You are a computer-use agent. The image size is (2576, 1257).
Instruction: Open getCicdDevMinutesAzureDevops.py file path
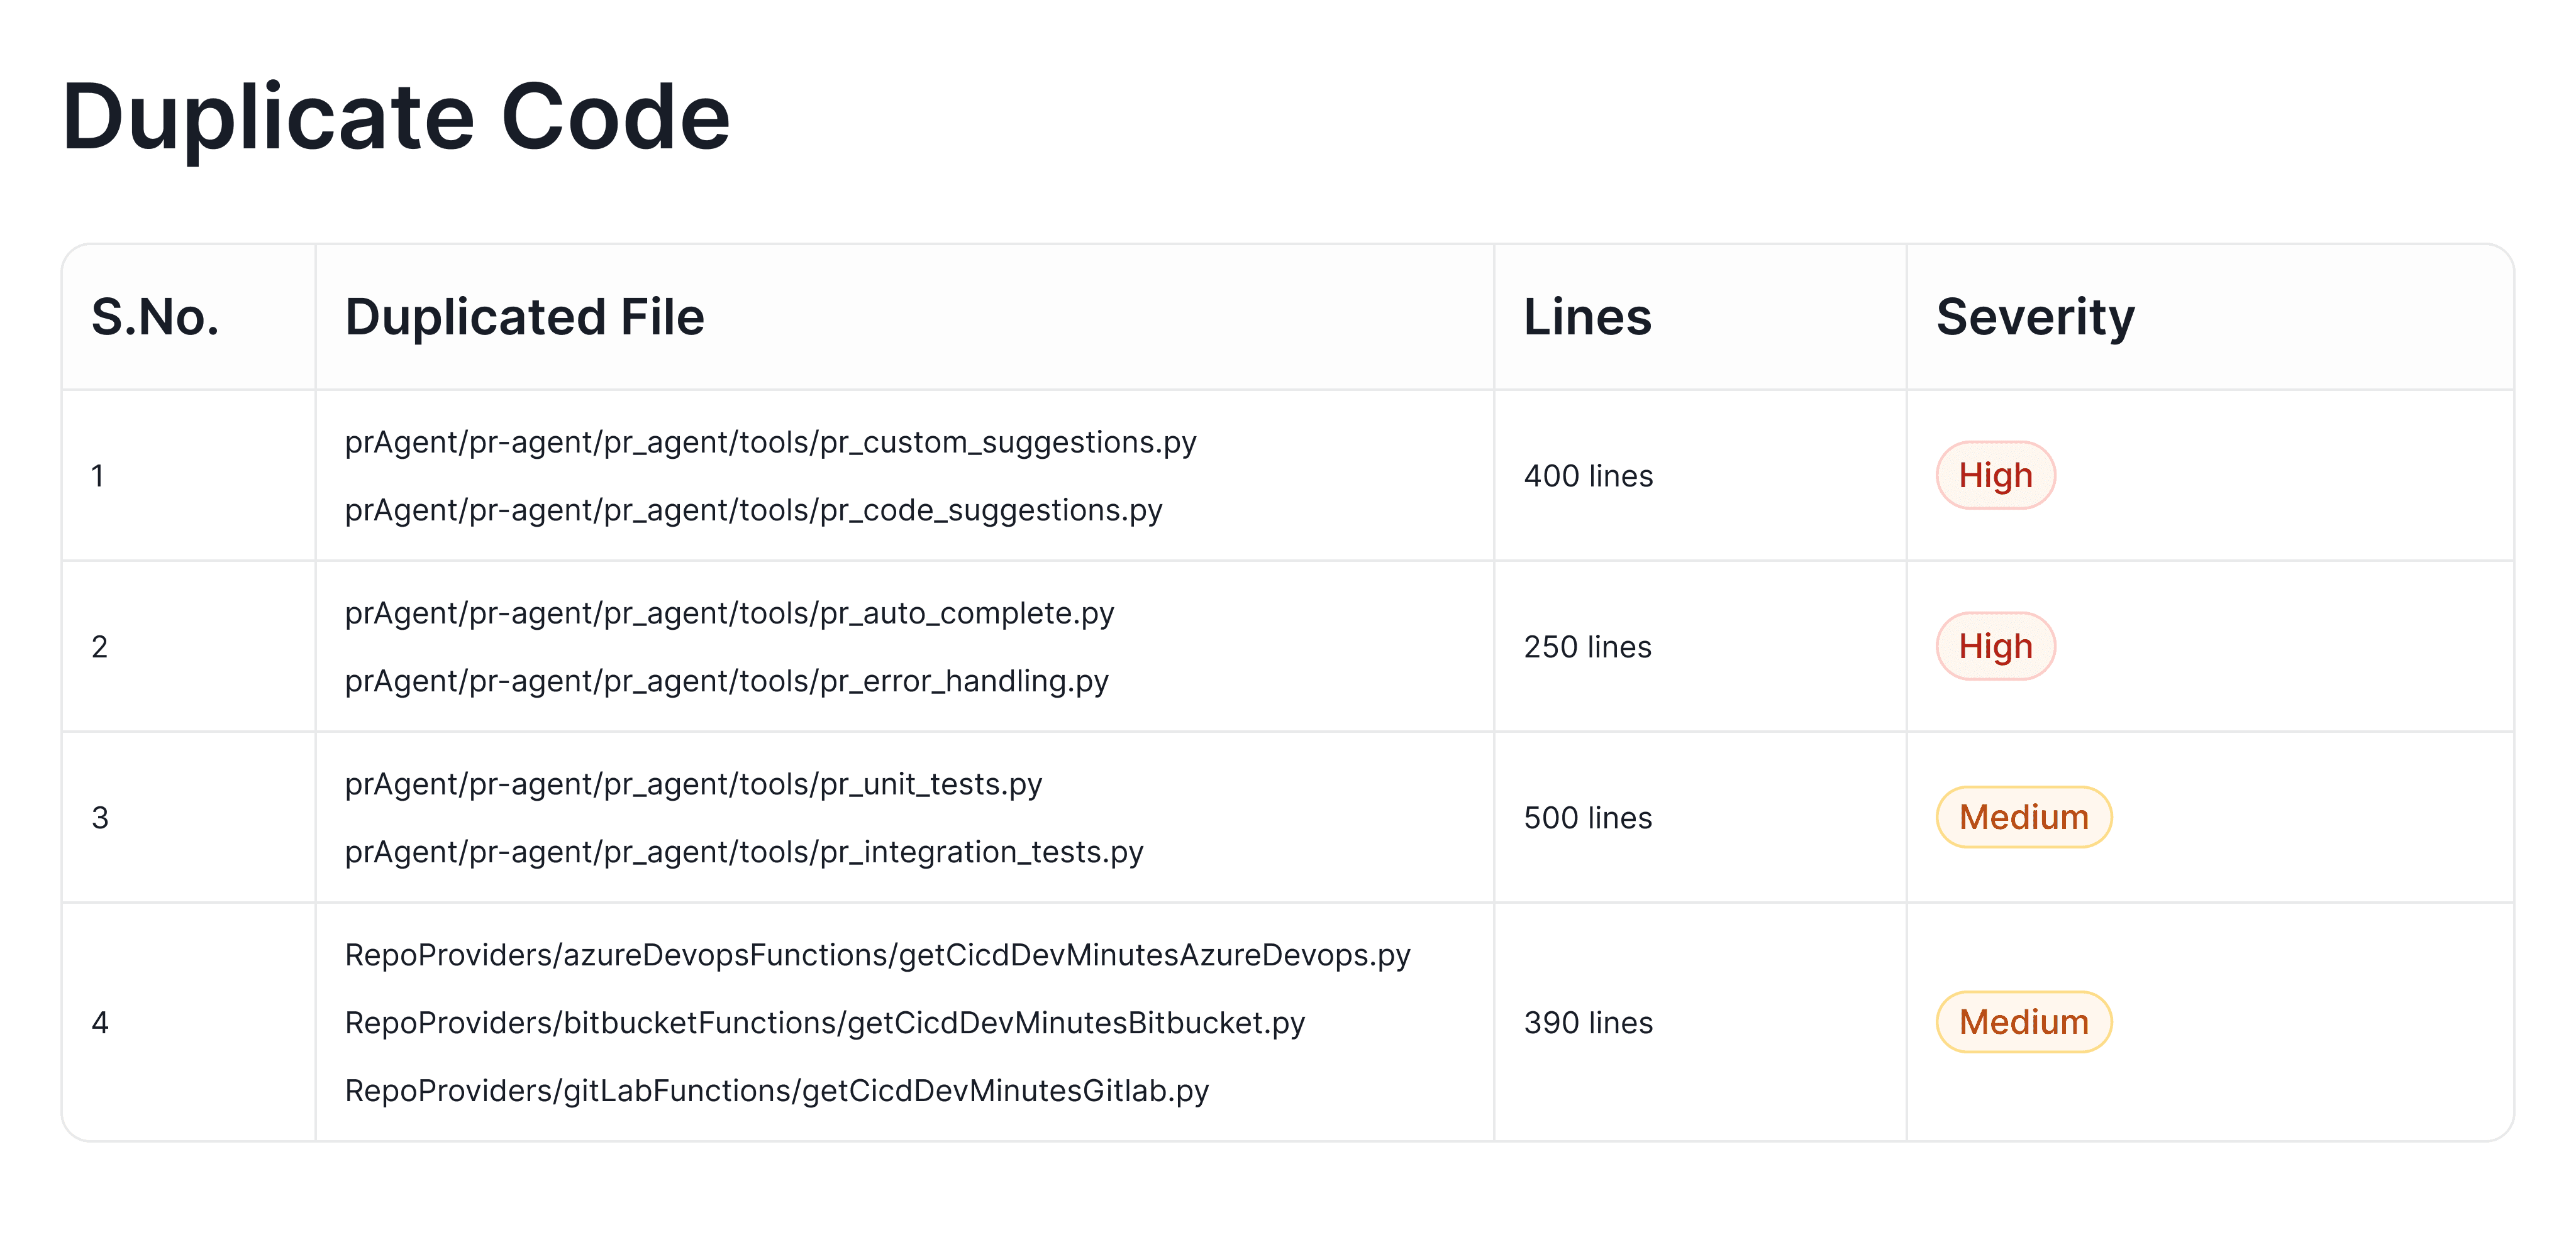[877, 955]
